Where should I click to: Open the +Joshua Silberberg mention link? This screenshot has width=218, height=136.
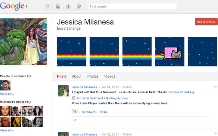(180, 92)
